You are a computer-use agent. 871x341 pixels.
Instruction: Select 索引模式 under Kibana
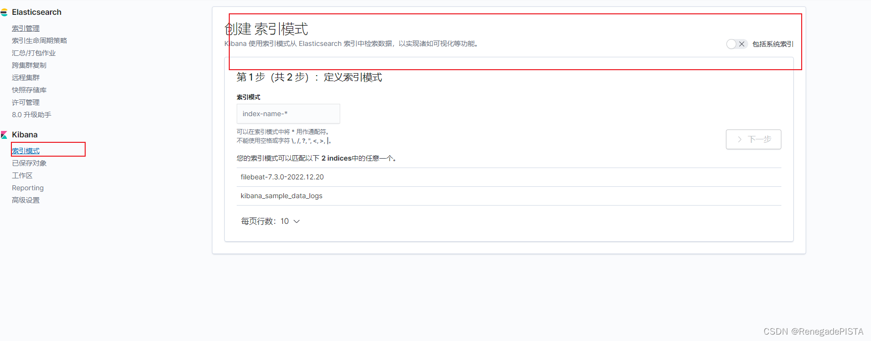(26, 151)
